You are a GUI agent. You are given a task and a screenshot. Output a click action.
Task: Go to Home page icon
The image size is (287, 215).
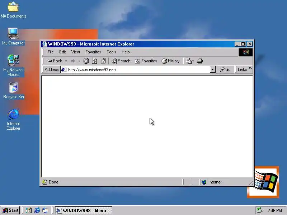pos(103,61)
